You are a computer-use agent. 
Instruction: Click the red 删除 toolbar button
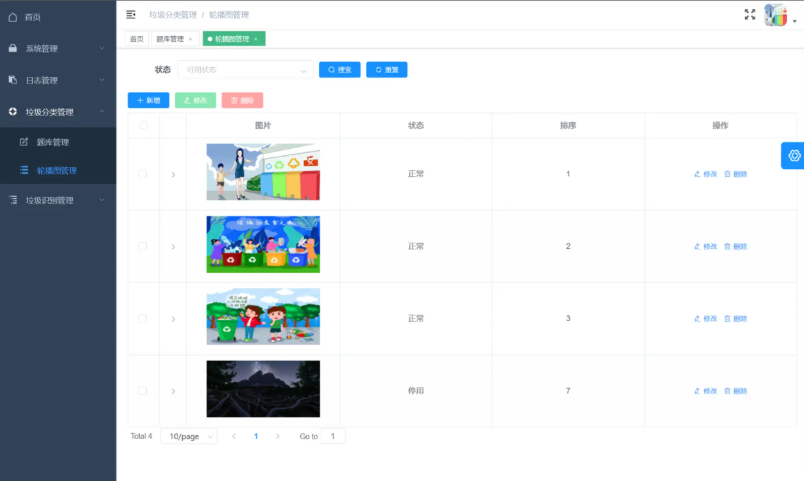point(242,101)
